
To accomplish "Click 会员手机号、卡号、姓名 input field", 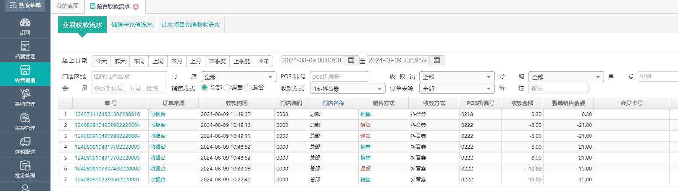I will tap(129, 88).
